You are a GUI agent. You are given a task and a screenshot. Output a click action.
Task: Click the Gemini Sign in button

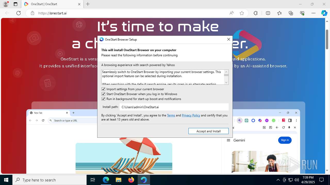(x=285, y=140)
